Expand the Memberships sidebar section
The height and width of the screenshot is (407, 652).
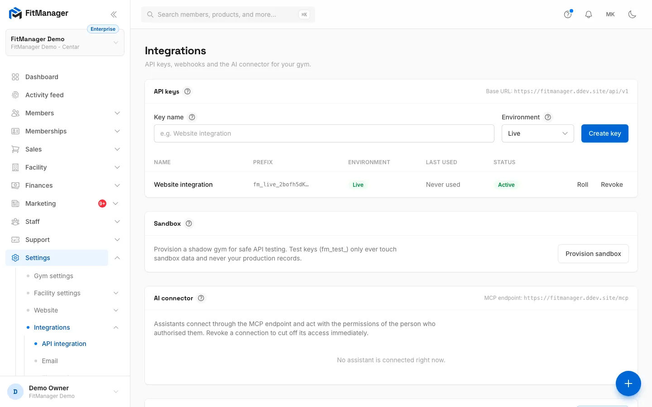117,131
